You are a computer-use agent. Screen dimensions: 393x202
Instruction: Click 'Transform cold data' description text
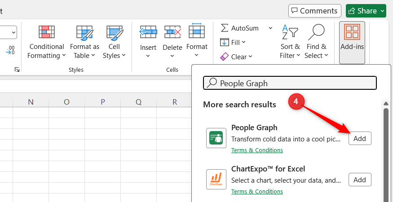[x=286, y=139]
